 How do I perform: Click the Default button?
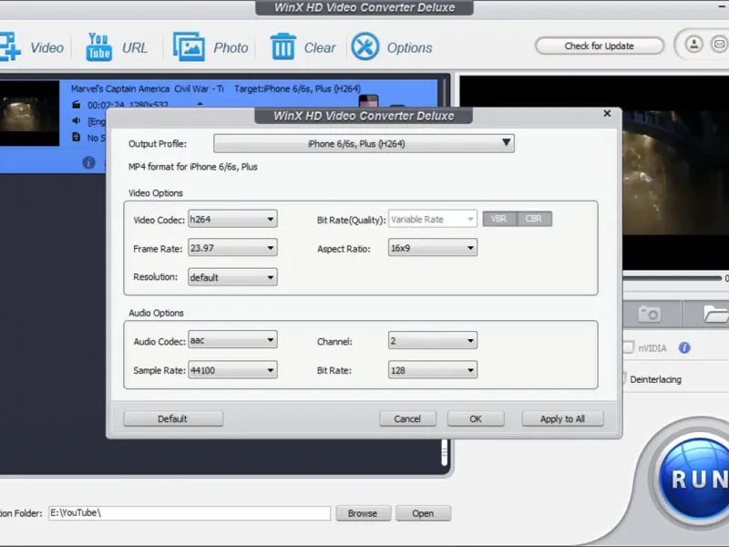tap(173, 418)
